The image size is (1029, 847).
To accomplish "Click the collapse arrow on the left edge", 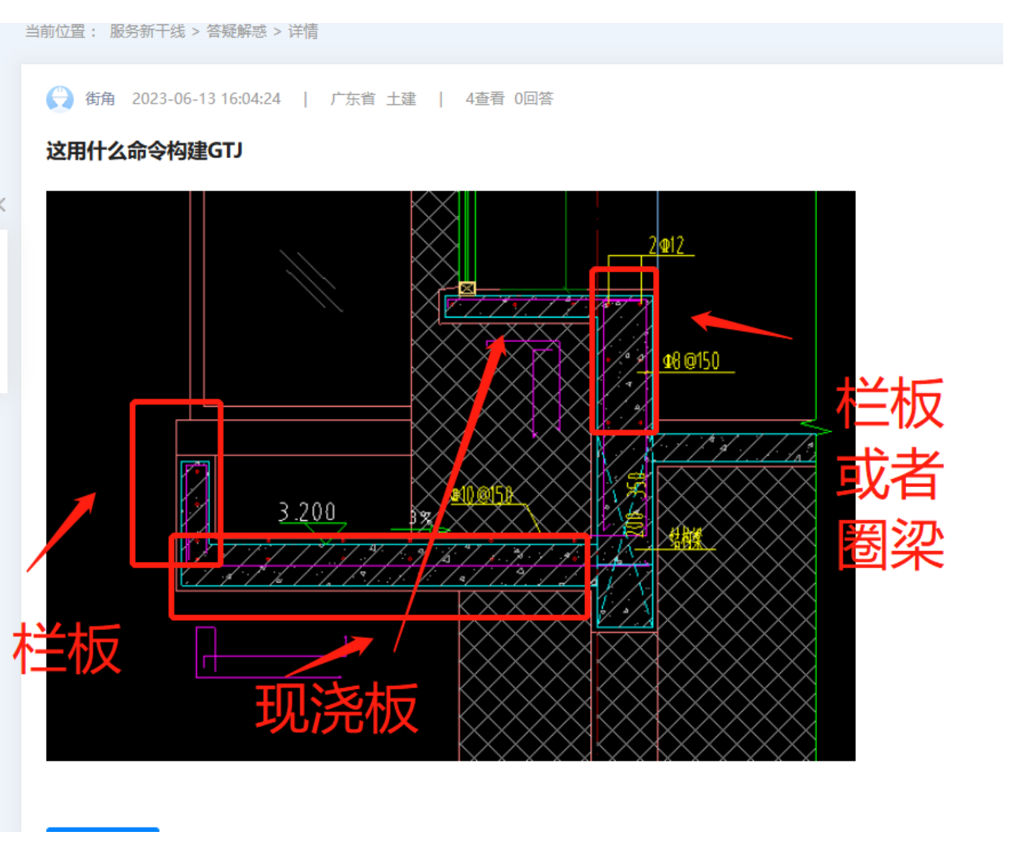I will pos(3,205).
